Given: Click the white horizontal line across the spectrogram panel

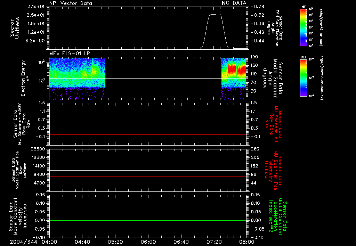Looking at the screenshot, I should [147, 78].
